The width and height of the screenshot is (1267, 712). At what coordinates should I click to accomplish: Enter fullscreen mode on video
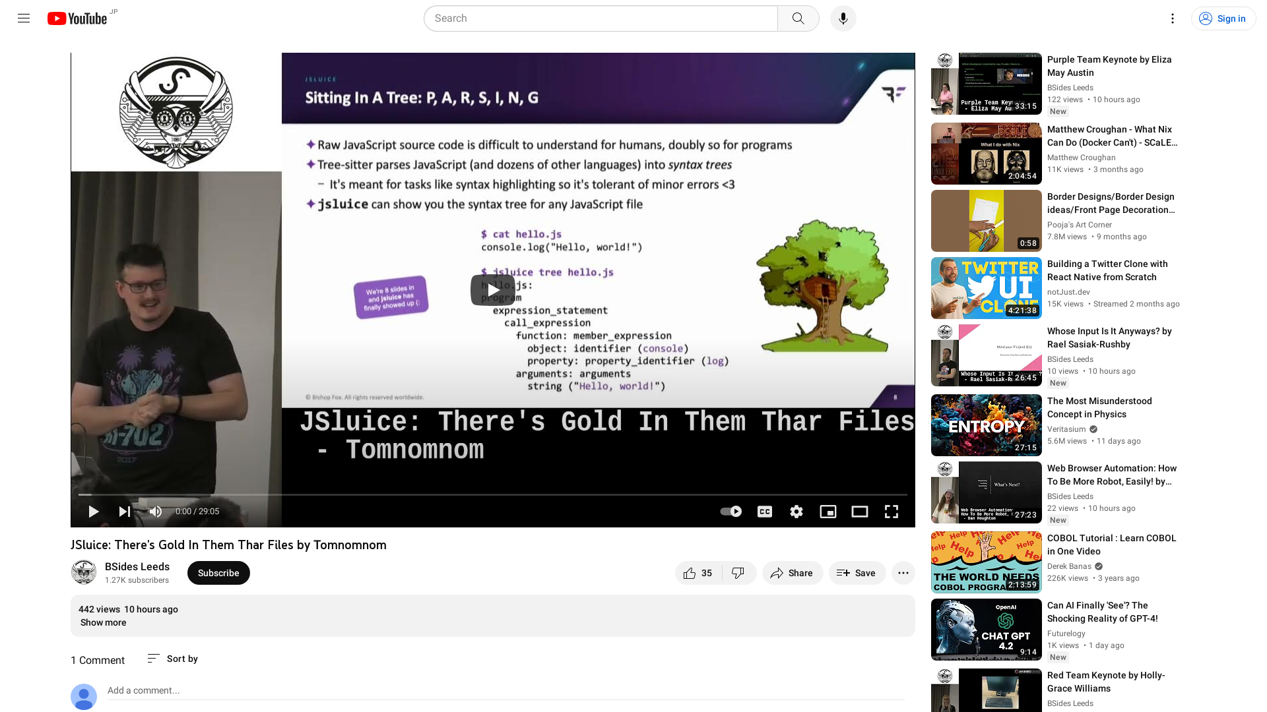point(891,511)
